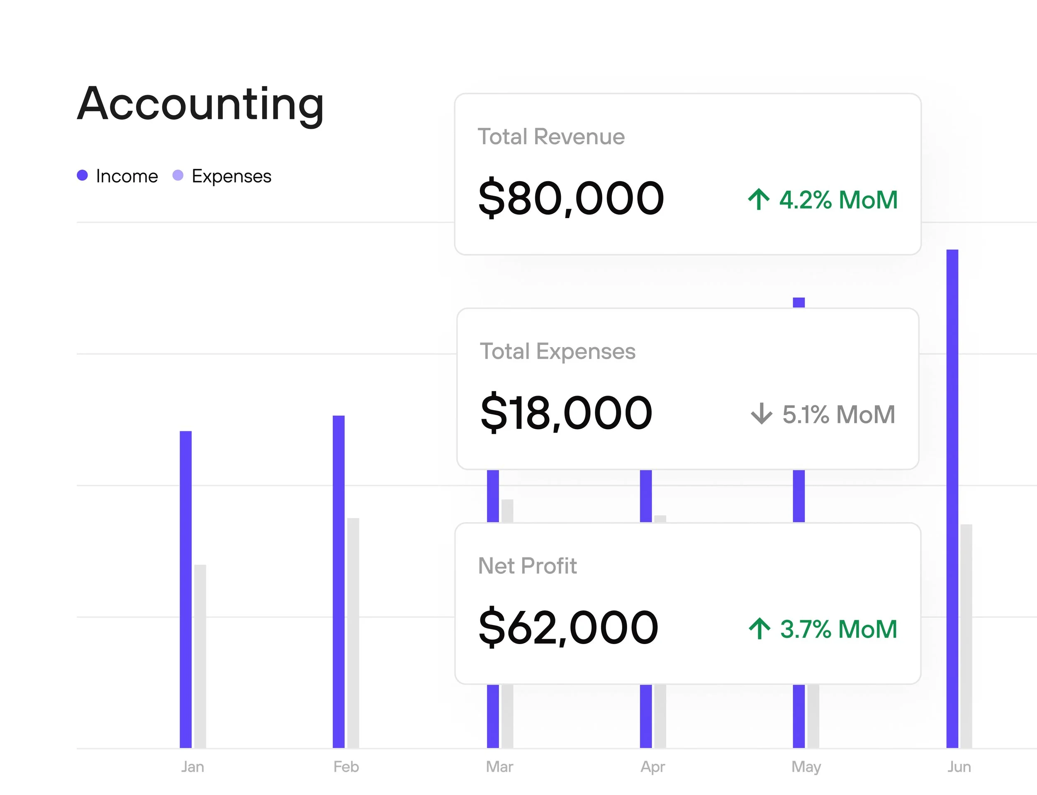Select the Jun axis label
The height and width of the screenshot is (795, 1037).
959,767
